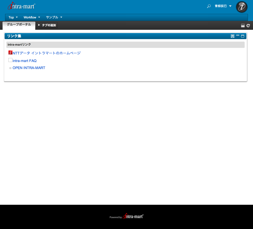
Task: Maximize the リンク集 portlet
Action: pos(242,36)
